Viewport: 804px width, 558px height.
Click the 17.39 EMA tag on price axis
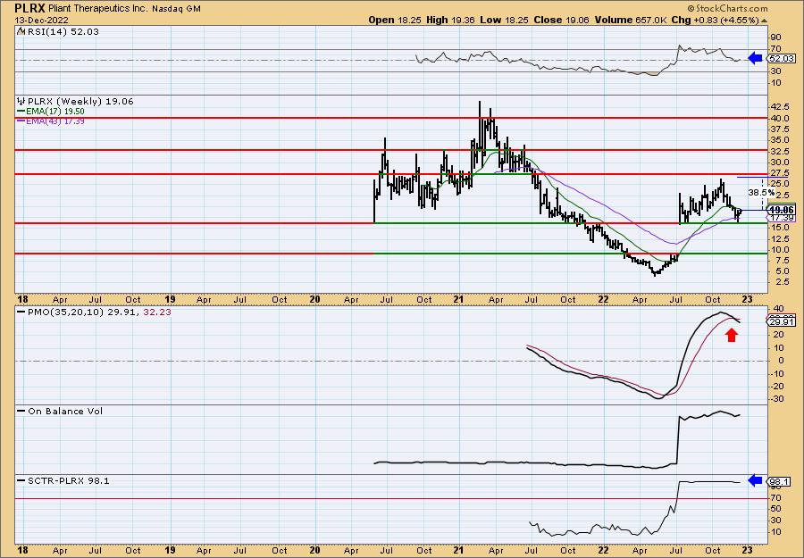coord(782,218)
